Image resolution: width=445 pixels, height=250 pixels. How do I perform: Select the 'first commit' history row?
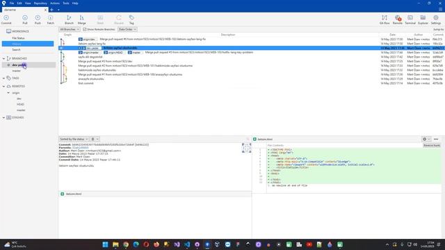click(x=252, y=83)
